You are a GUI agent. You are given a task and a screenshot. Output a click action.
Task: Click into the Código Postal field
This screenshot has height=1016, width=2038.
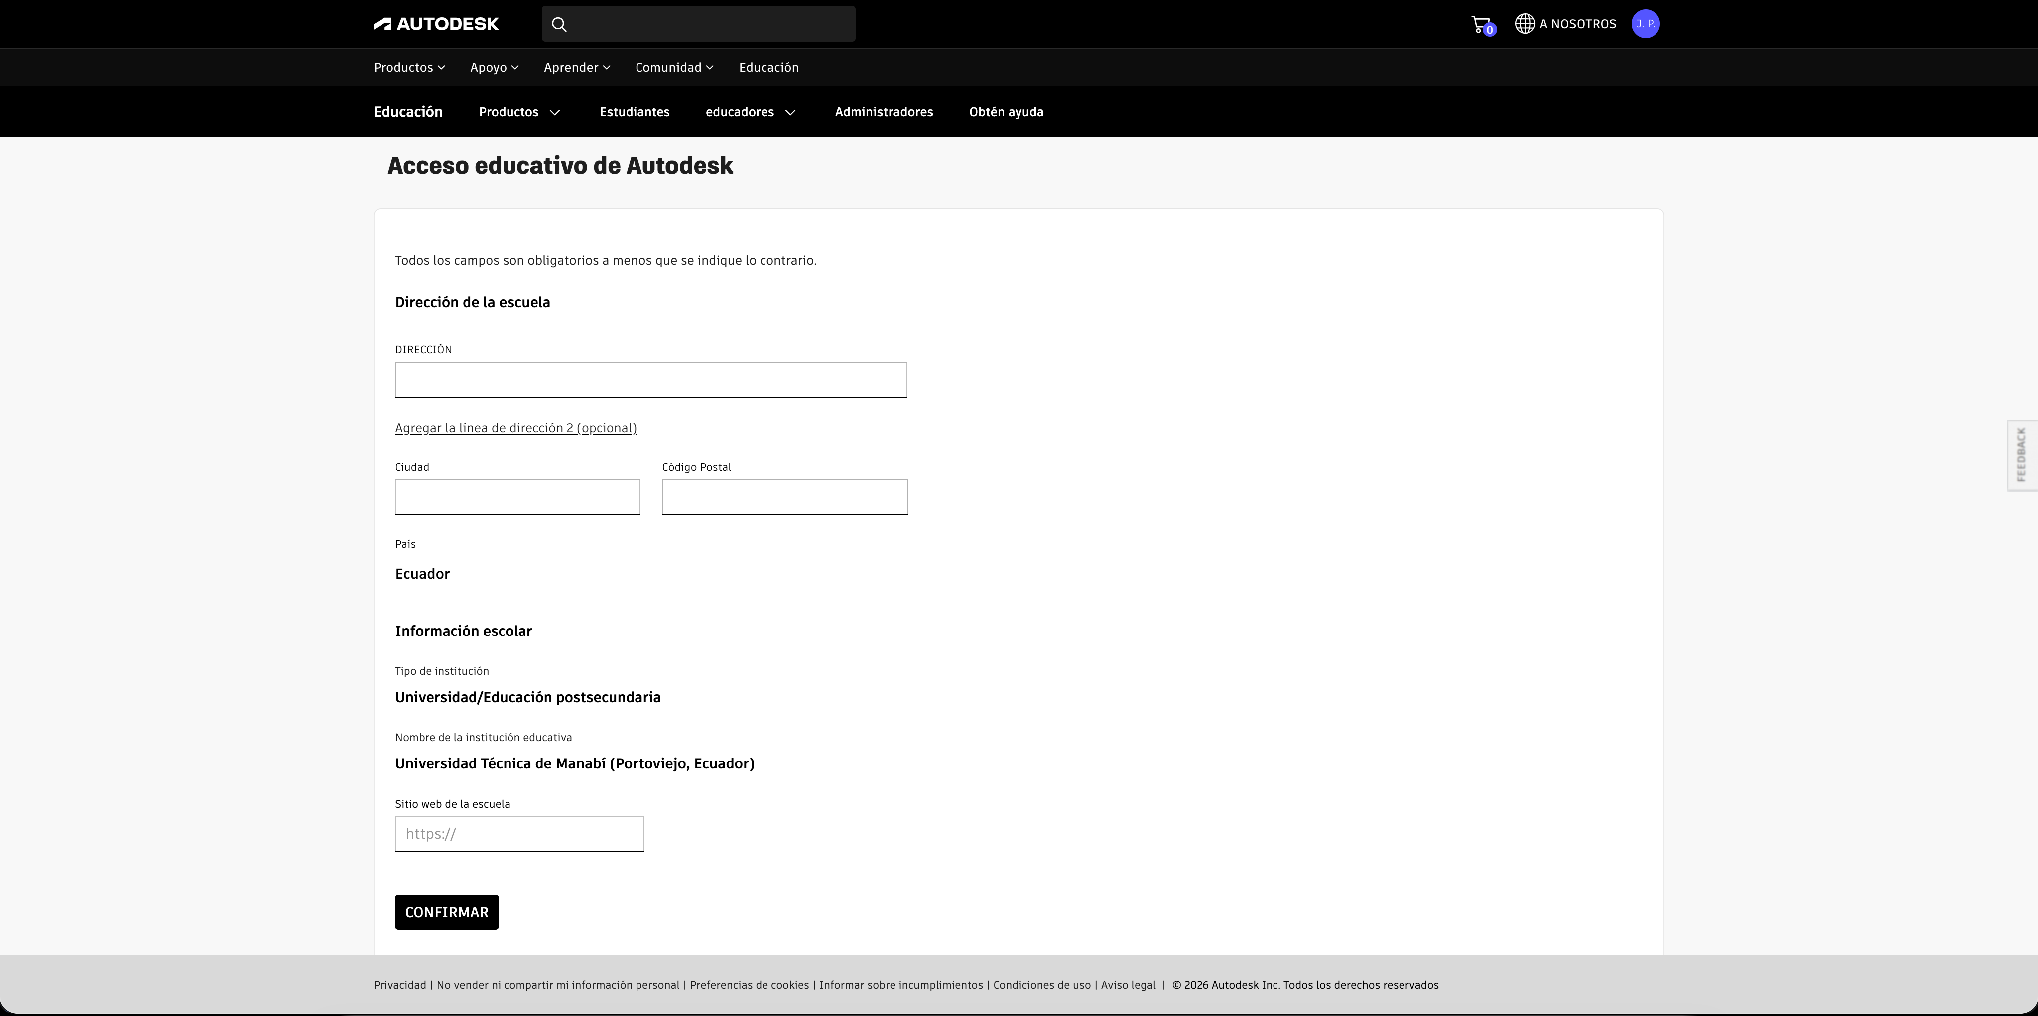pyautogui.click(x=785, y=497)
